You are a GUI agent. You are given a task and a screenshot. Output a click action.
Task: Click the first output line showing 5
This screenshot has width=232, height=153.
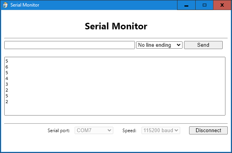[x=7, y=61]
